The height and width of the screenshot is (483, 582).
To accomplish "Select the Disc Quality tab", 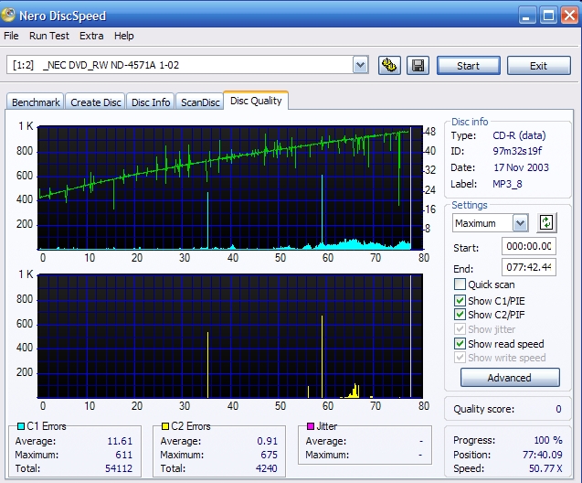I will pos(256,101).
